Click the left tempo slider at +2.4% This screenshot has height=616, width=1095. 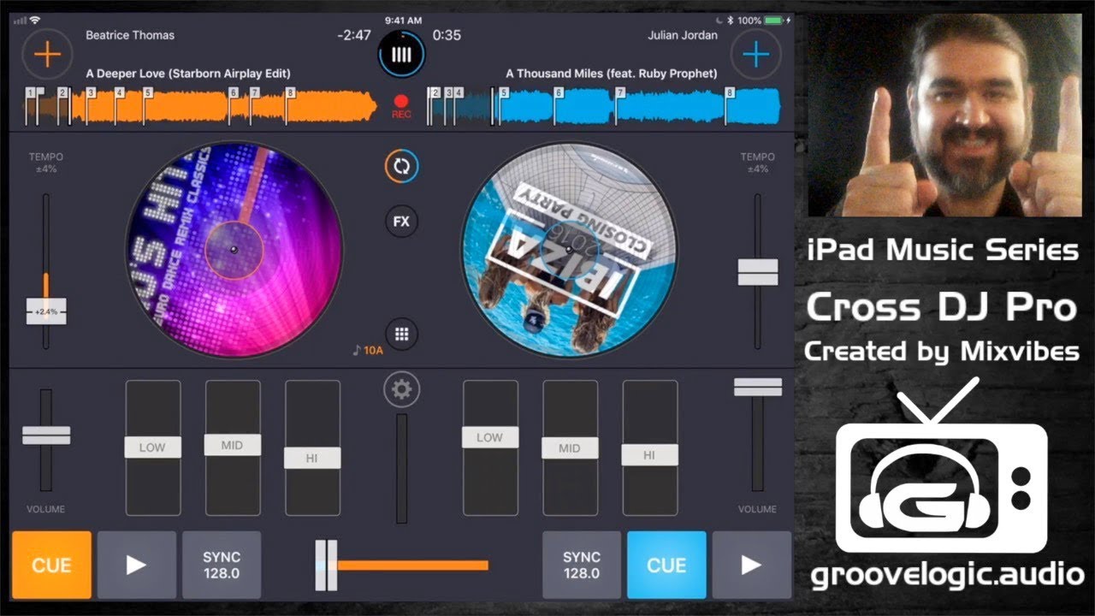(46, 311)
